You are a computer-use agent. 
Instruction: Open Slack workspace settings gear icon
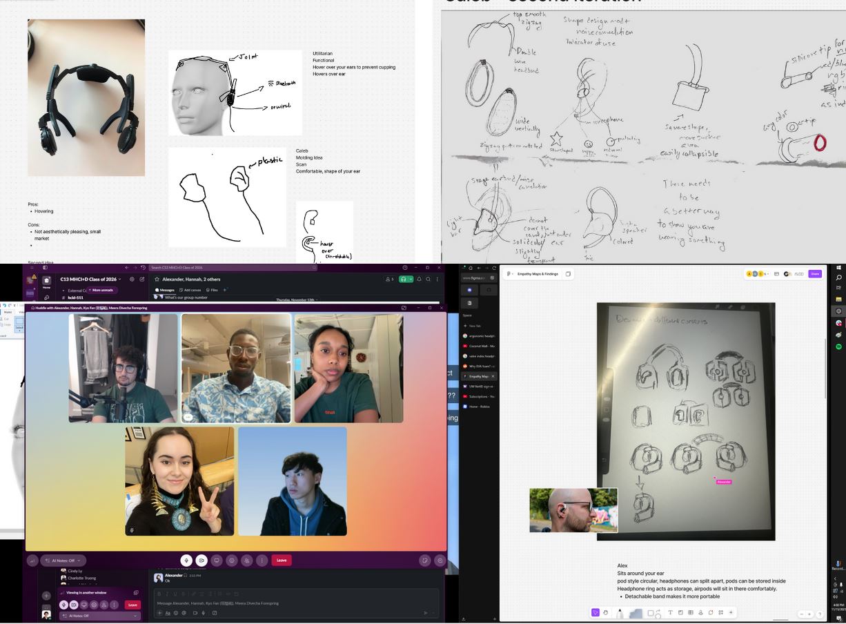(132, 279)
